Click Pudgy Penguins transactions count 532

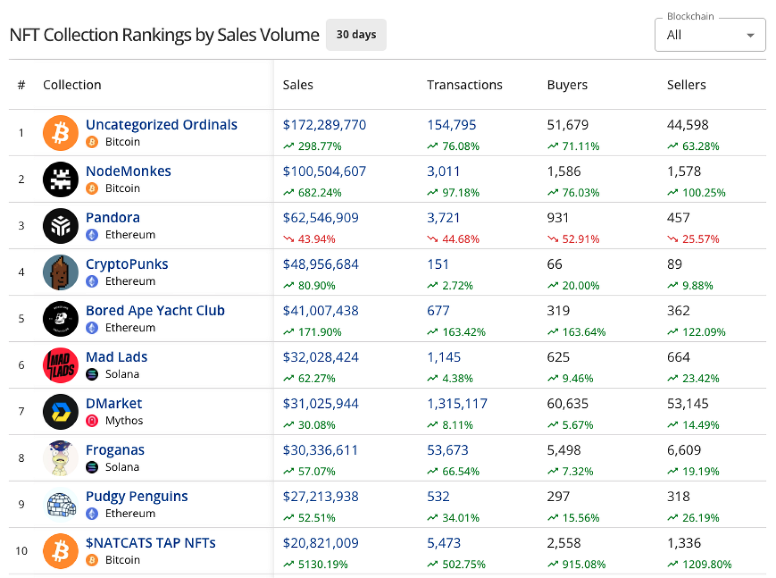click(x=439, y=496)
